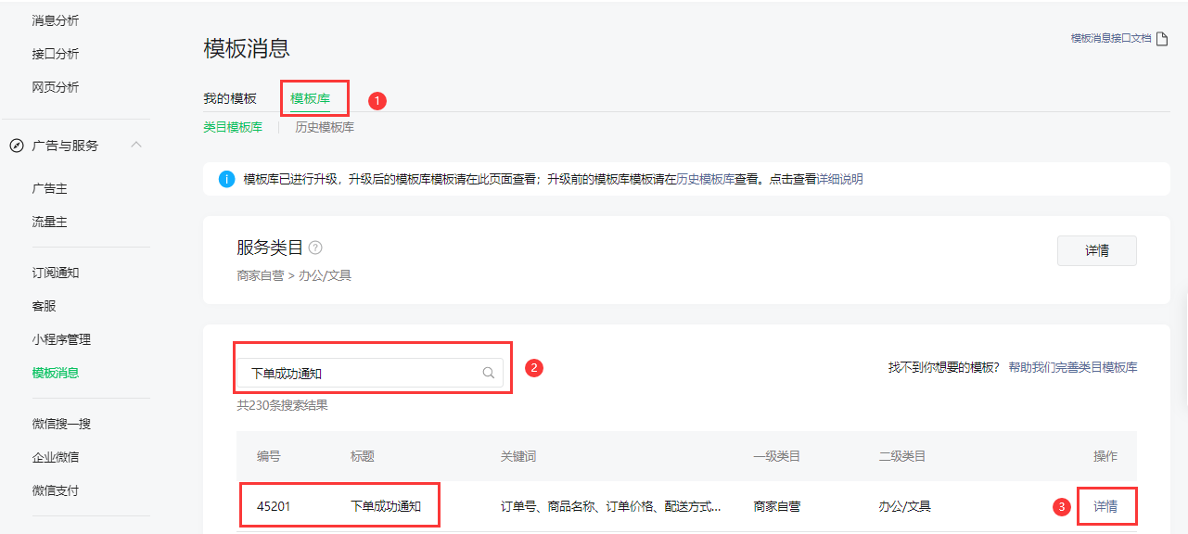Open the 模板消息接口文档 link
This screenshot has height=534, width=1188.
[1110, 39]
